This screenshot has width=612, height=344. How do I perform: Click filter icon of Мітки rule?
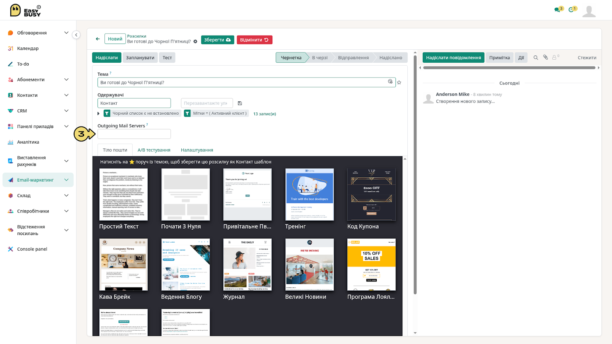coord(187,114)
